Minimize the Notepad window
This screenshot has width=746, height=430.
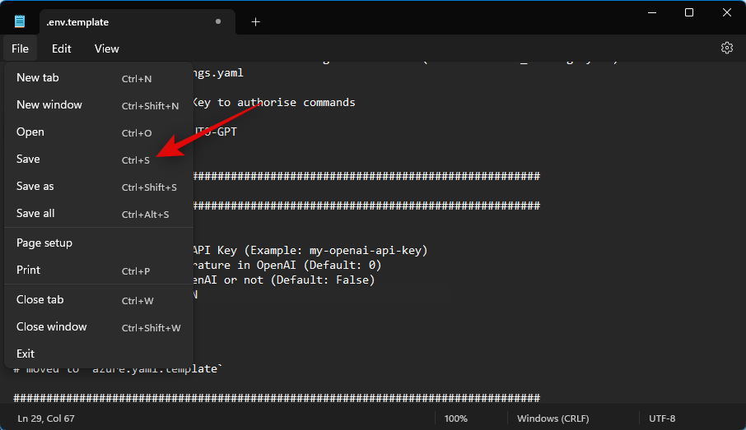(x=652, y=13)
